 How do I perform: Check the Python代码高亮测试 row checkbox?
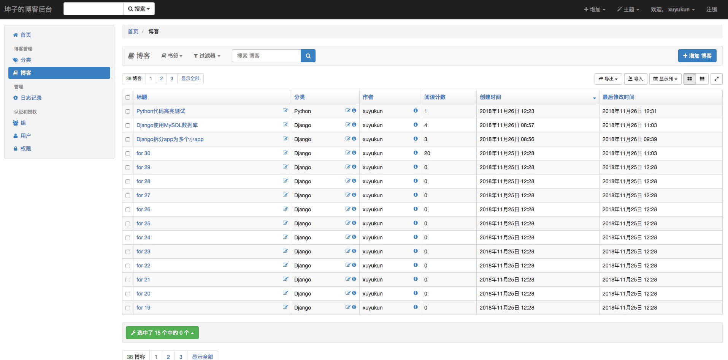click(128, 112)
